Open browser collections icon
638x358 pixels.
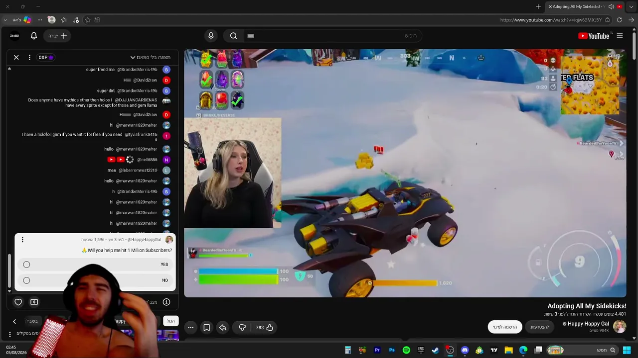pyautogui.click(x=97, y=20)
